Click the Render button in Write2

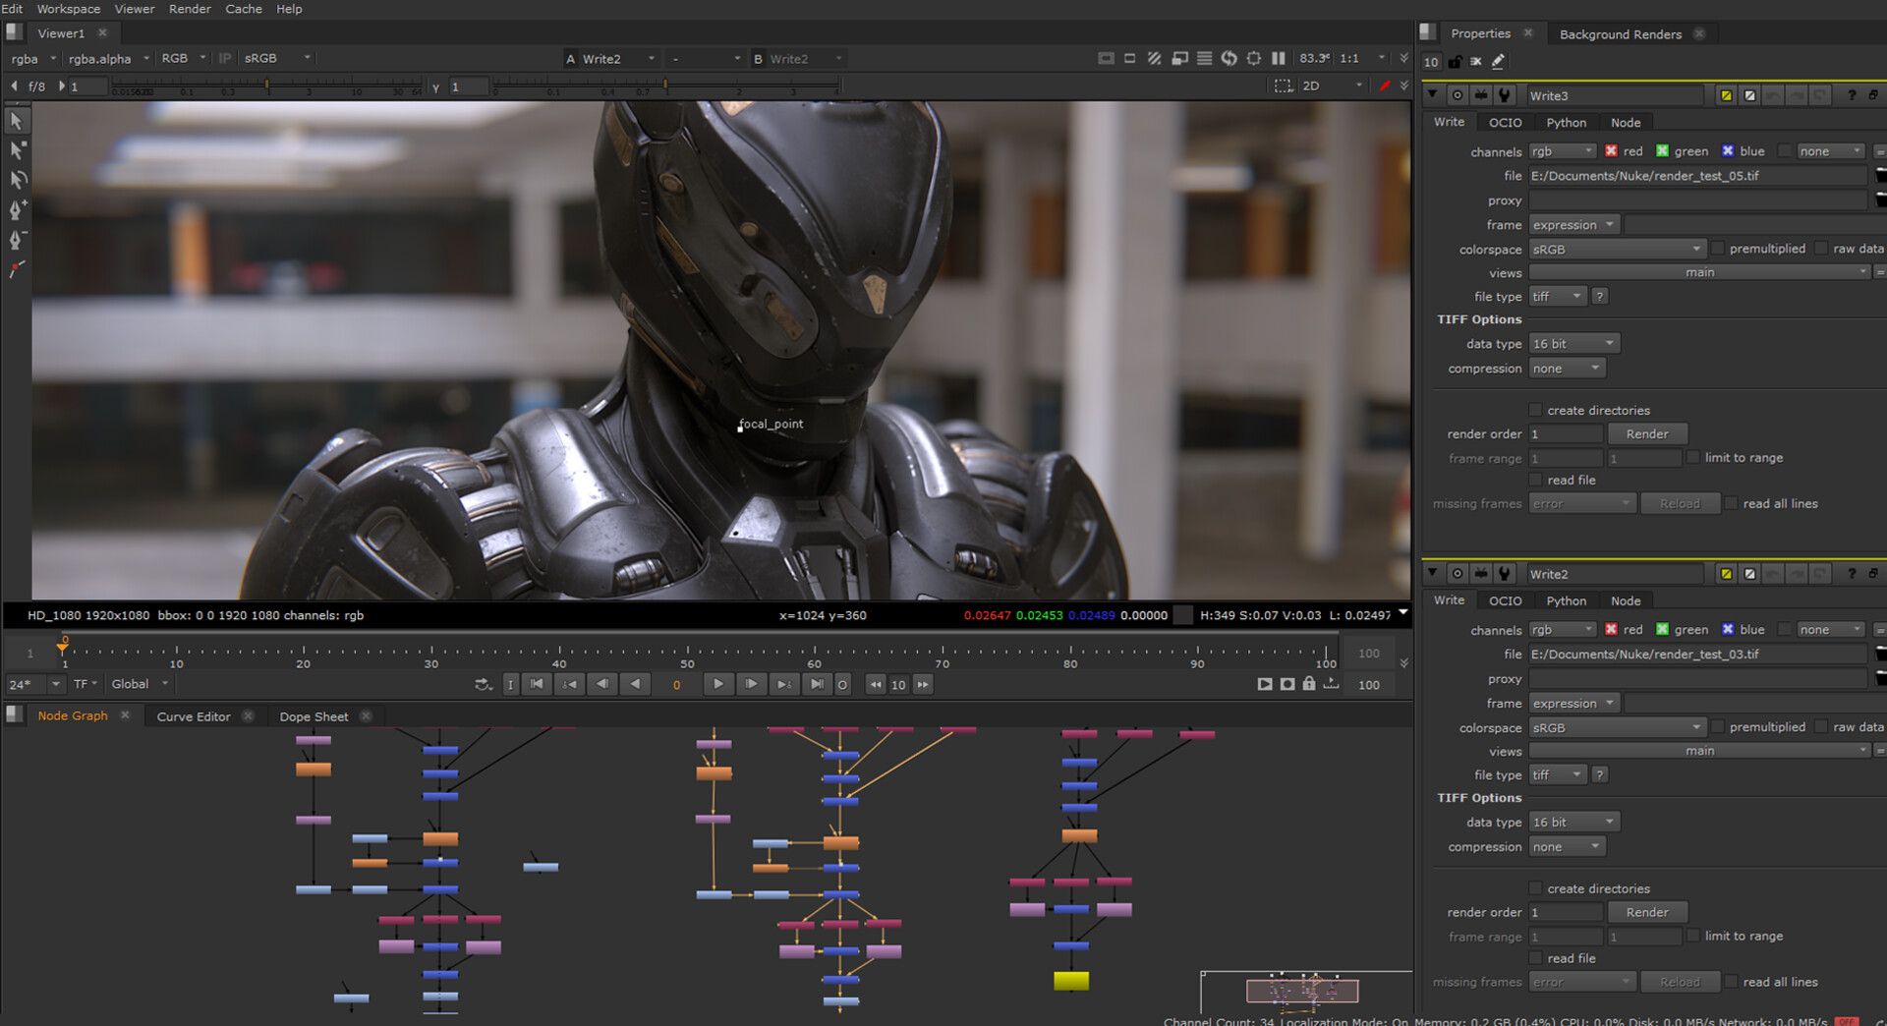tap(1647, 913)
